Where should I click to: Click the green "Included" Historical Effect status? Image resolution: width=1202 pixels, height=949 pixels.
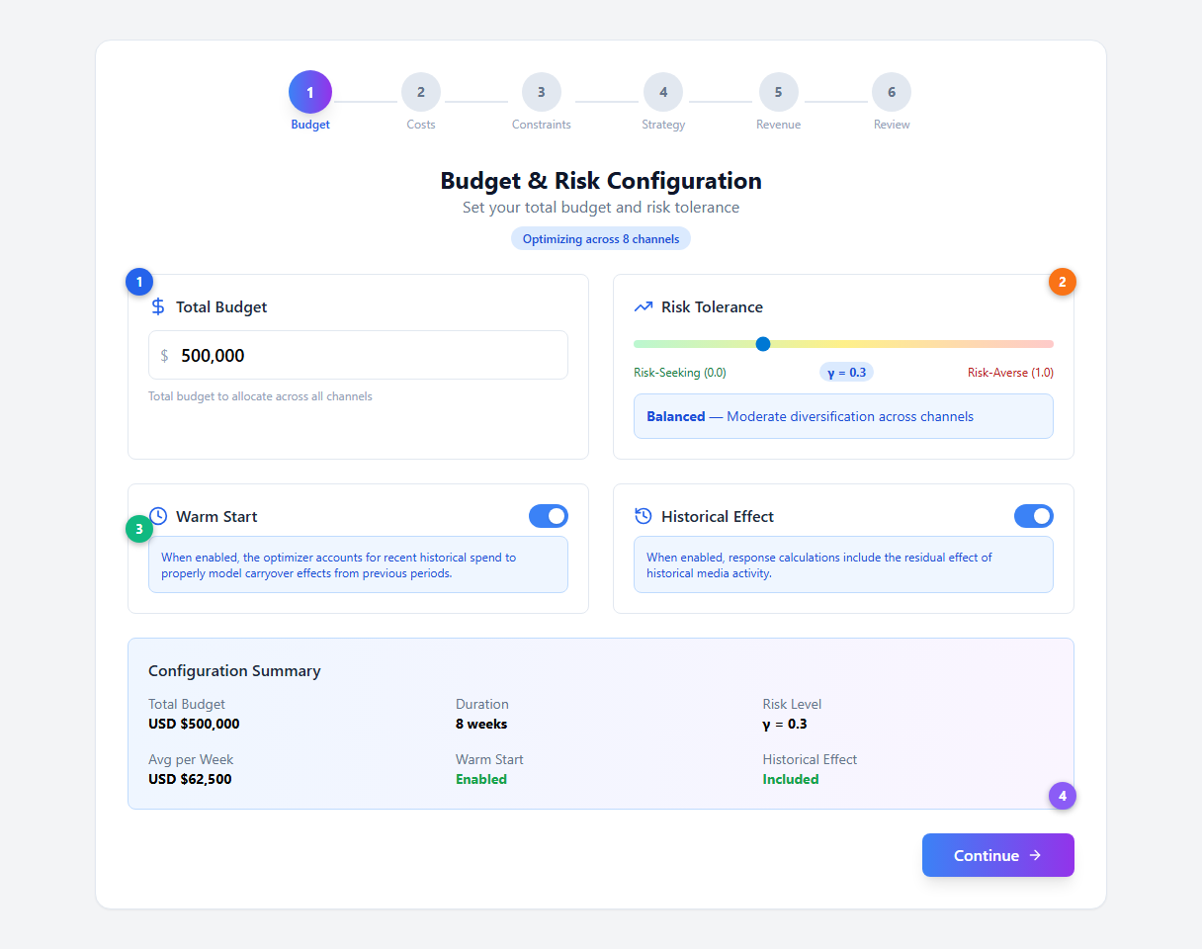791,779
